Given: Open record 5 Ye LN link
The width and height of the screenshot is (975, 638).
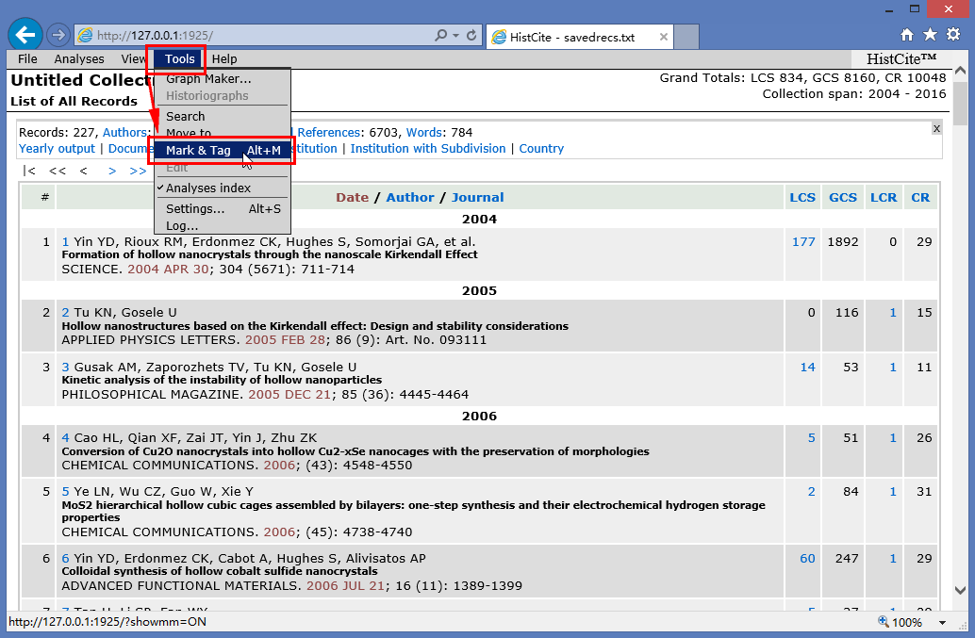Looking at the screenshot, I should [65, 491].
